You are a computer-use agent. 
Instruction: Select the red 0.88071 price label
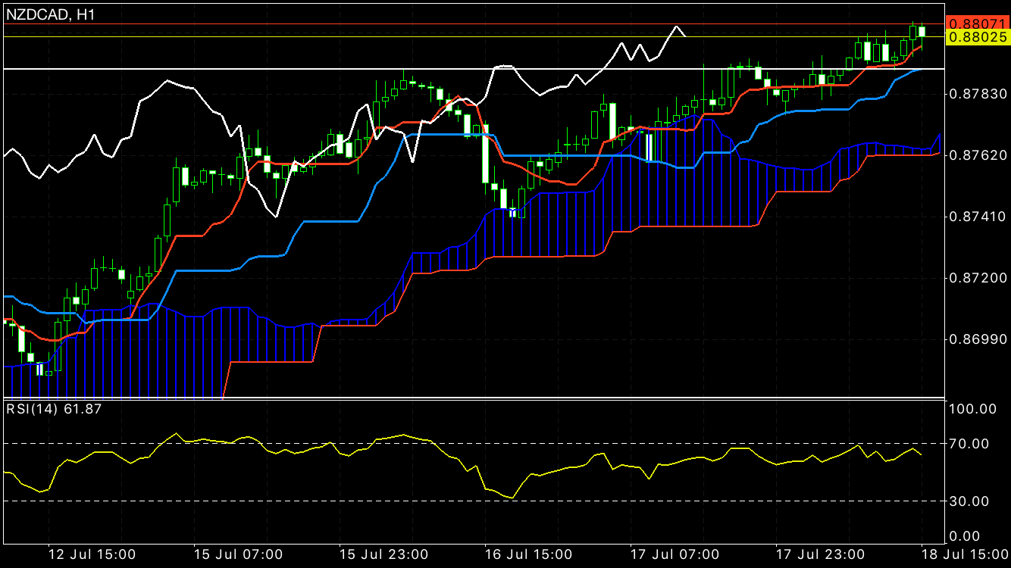tap(978, 23)
